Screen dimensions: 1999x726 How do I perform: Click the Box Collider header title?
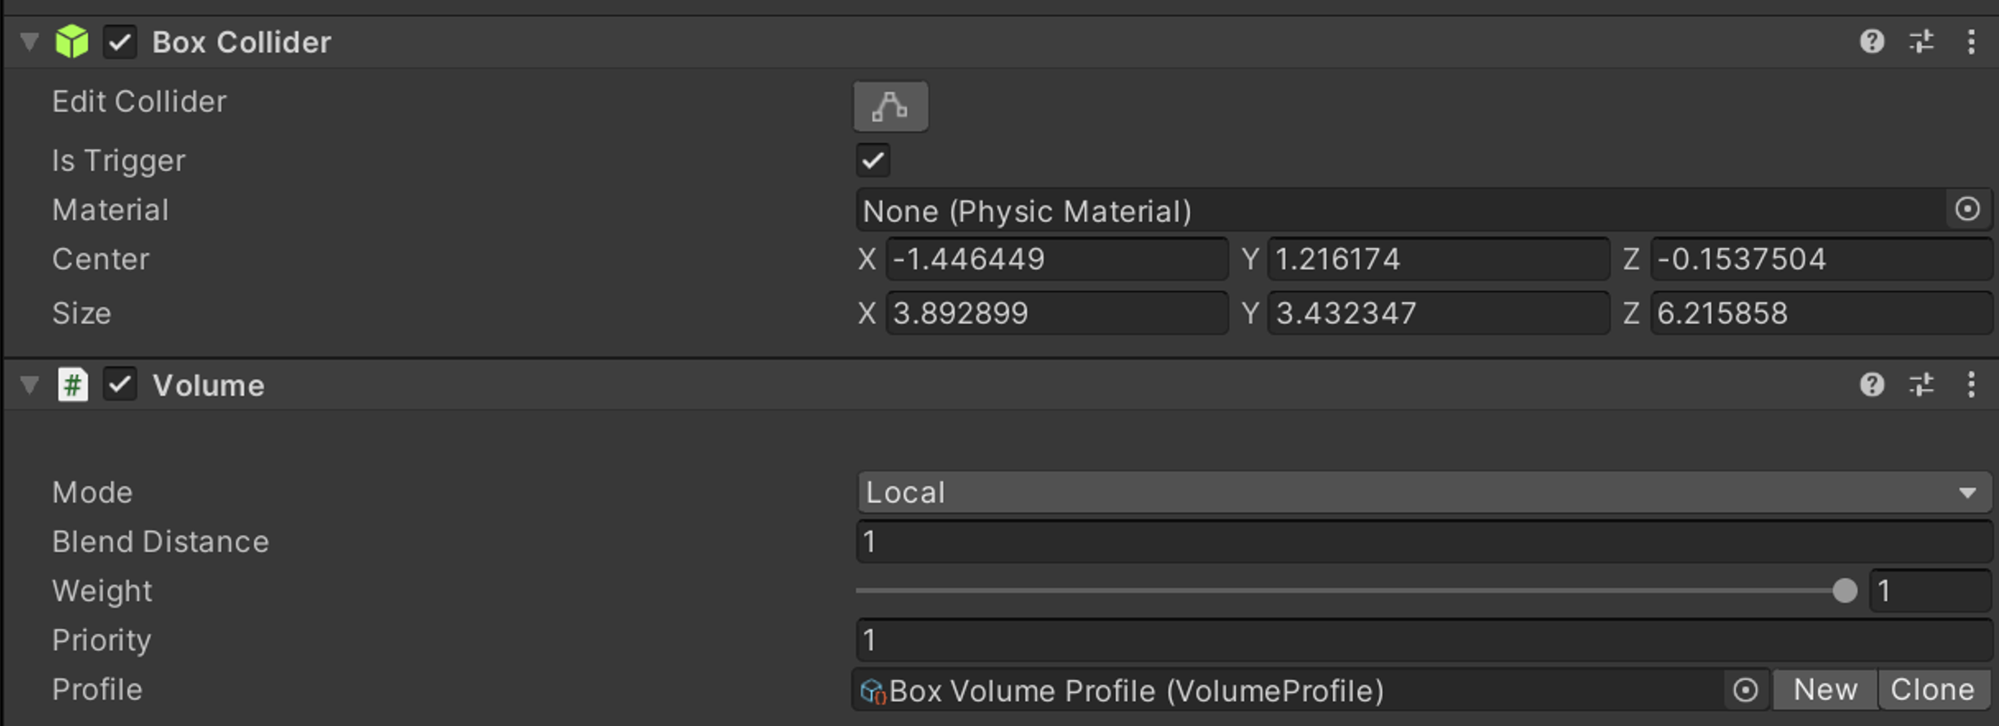coord(241,42)
